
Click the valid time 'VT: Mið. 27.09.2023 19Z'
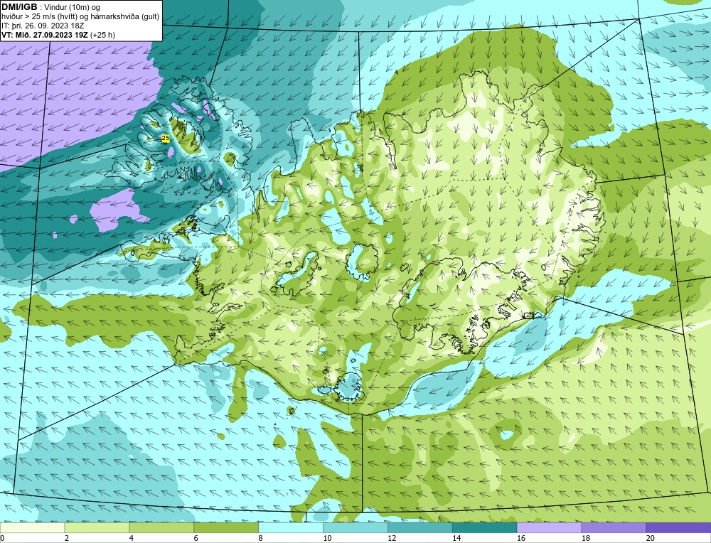pos(45,35)
